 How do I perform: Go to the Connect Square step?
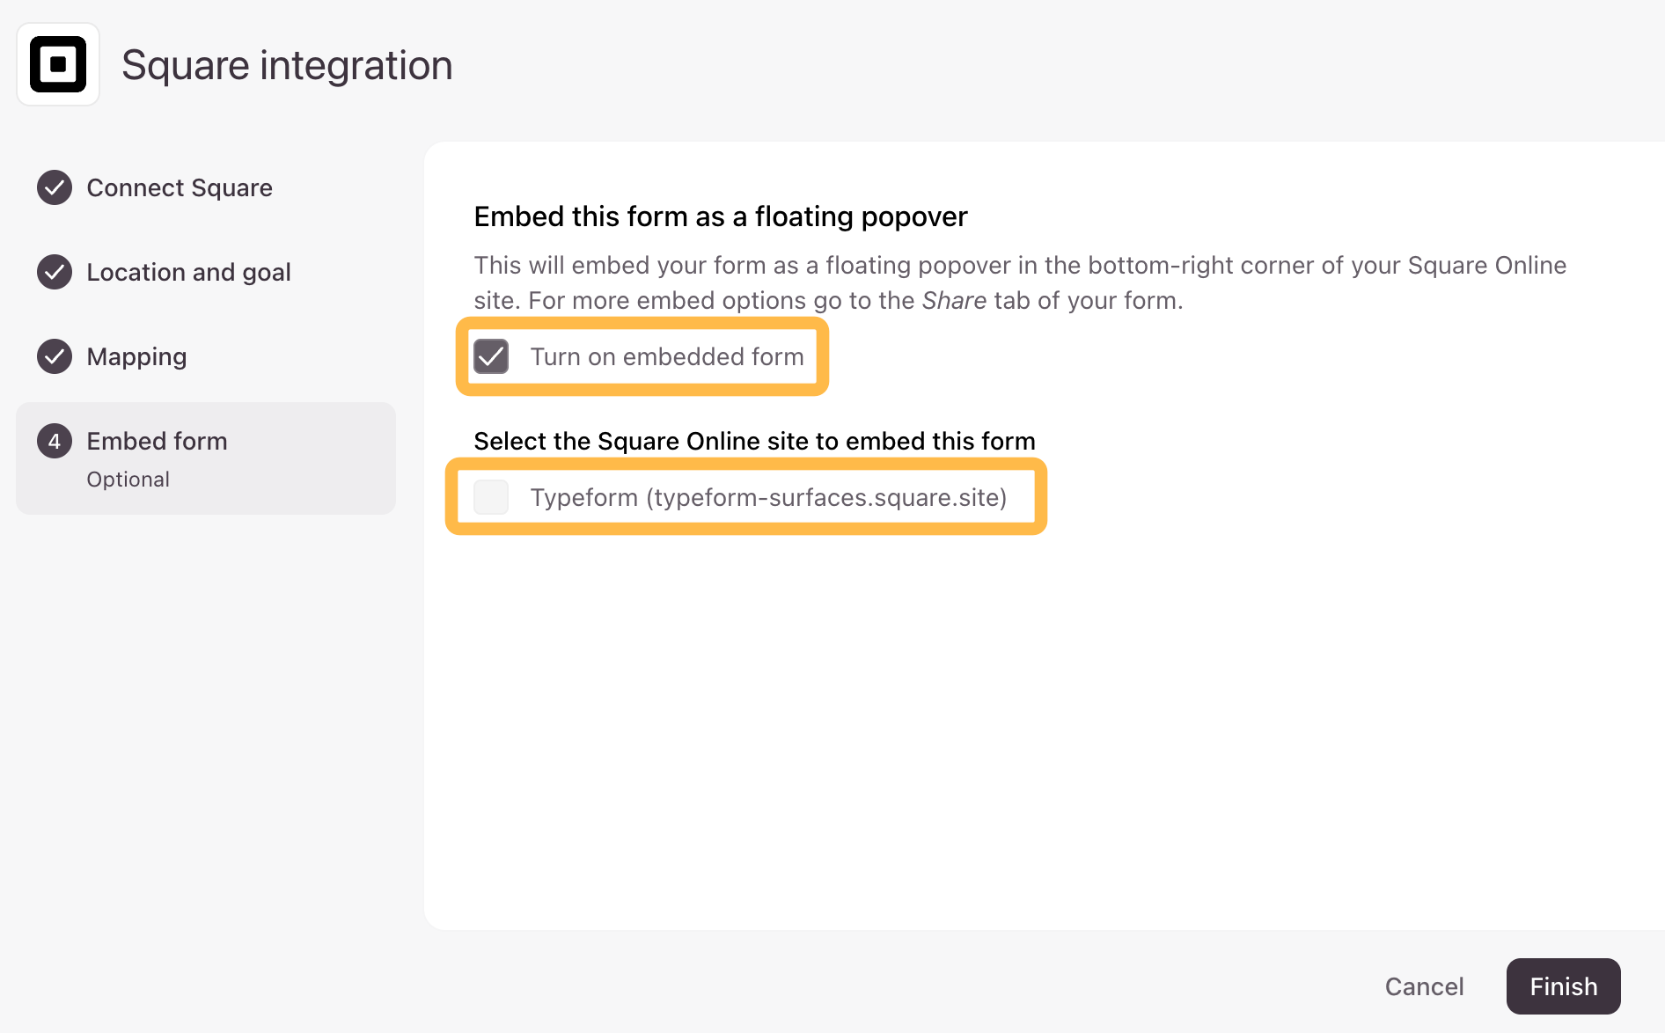tap(180, 187)
